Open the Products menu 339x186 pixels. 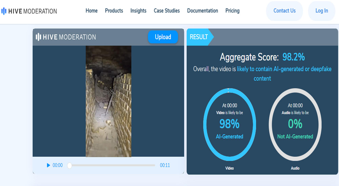click(x=114, y=11)
